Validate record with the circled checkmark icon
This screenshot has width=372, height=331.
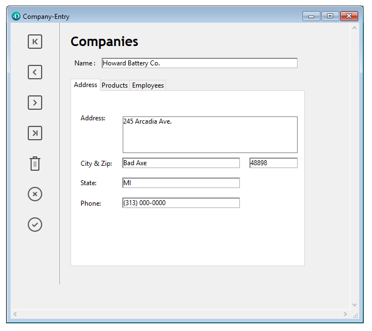(35, 225)
